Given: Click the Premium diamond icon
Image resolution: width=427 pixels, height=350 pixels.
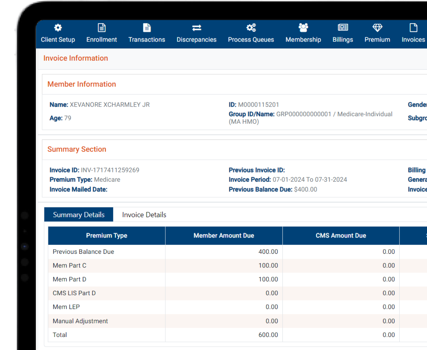Looking at the screenshot, I should pyautogui.click(x=377, y=27).
